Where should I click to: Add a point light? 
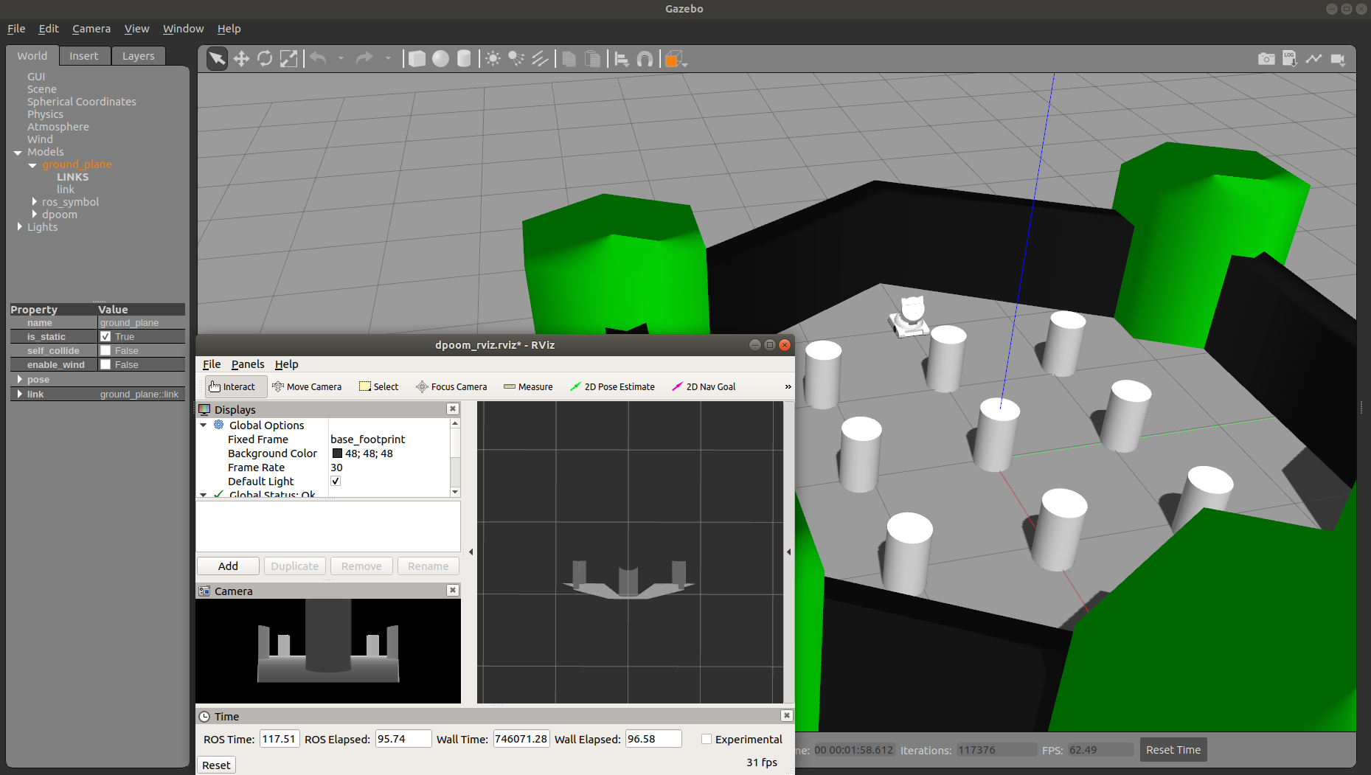point(493,59)
